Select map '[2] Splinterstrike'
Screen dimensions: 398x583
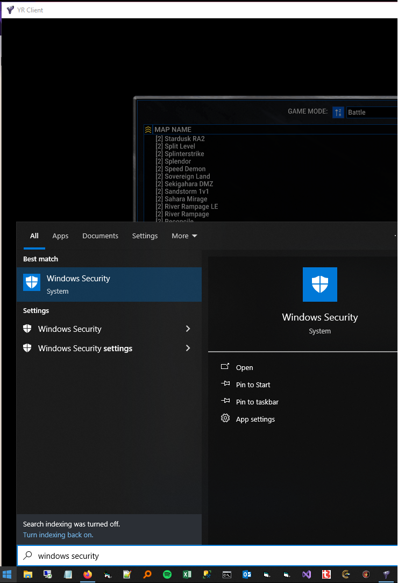pyautogui.click(x=180, y=154)
